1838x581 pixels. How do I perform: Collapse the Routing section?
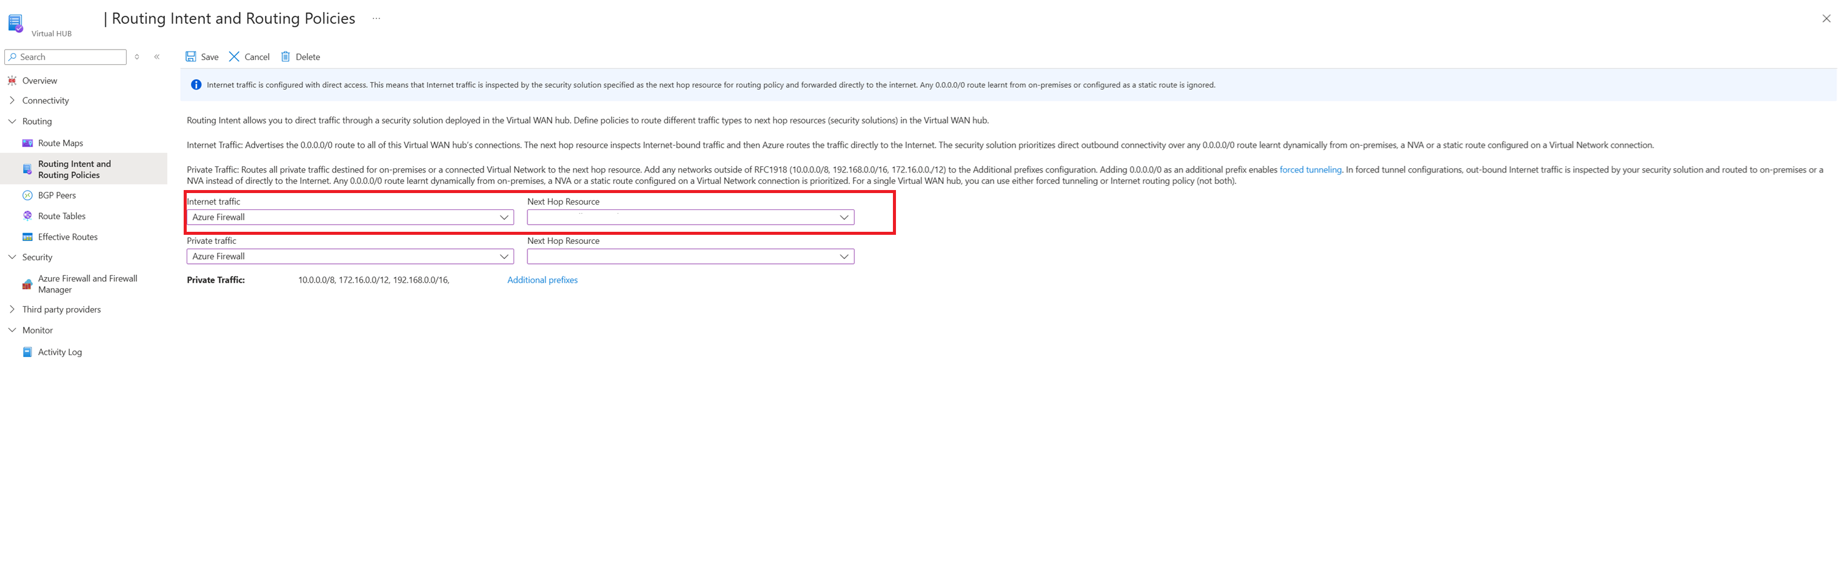tap(12, 121)
